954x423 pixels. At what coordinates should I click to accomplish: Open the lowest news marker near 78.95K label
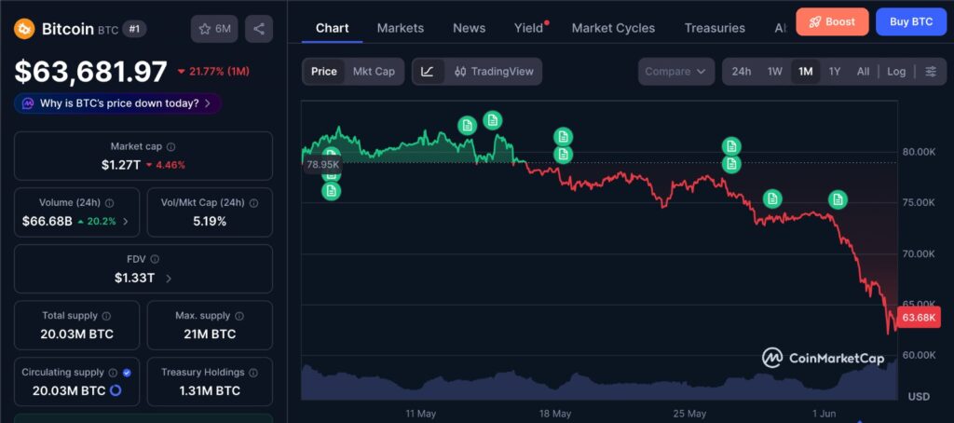click(331, 191)
